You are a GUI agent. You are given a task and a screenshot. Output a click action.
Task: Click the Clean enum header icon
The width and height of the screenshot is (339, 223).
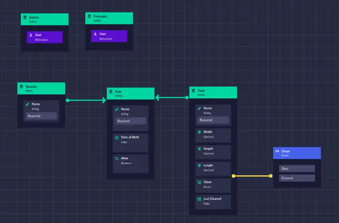pyautogui.click(x=277, y=151)
